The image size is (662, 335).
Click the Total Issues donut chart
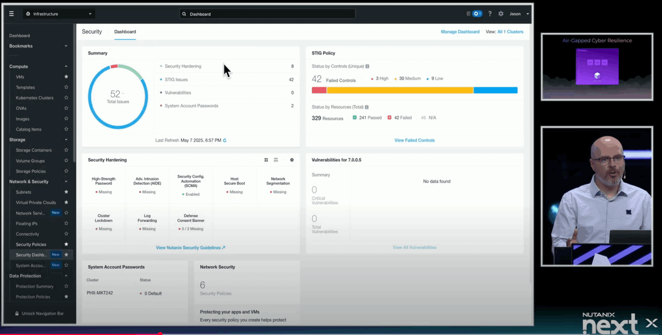coord(118,97)
